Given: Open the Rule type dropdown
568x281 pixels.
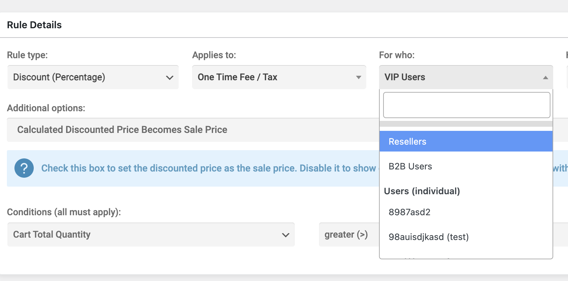Looking at the screenshot, I should tap(93, 77).
